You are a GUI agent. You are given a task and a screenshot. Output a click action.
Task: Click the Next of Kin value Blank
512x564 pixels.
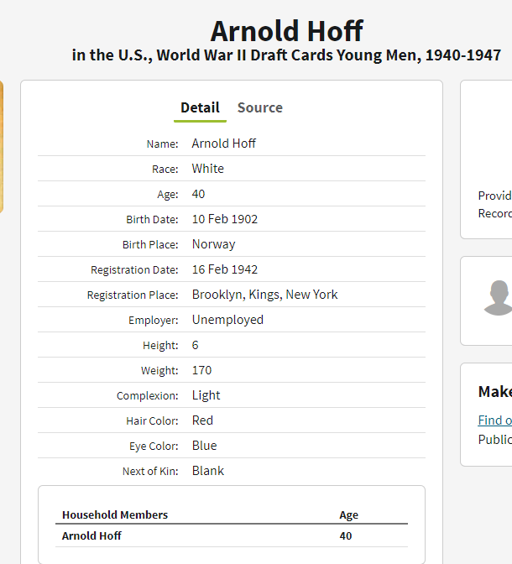click(x=207, y=471)
